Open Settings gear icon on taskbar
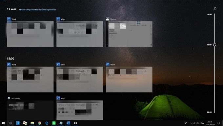This screenshot has width=223, height=126. pos(75,123)
